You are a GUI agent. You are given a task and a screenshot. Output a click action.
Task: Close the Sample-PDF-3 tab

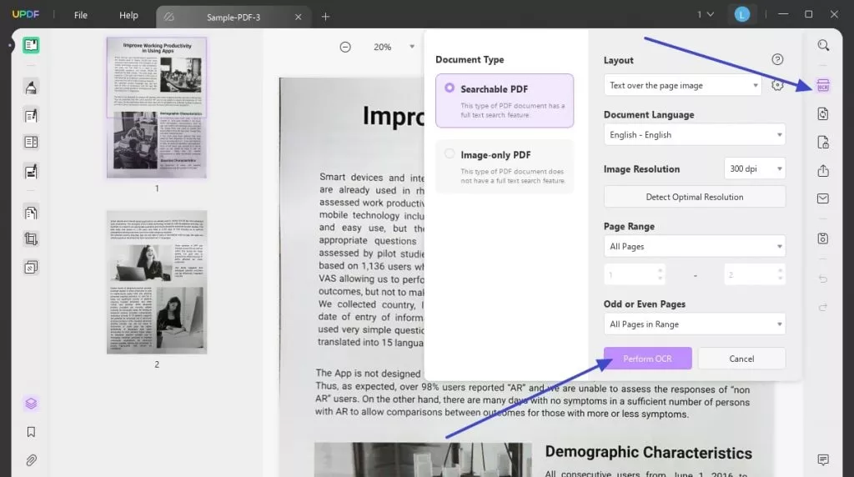coord(298,18)
